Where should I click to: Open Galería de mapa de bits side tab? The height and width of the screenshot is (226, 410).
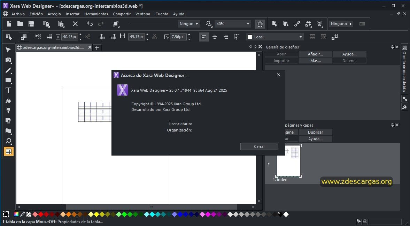point(404,68)
